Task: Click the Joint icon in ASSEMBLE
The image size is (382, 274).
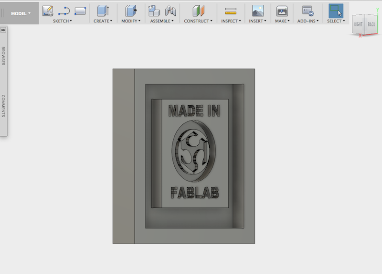Action: click(170, 11)
